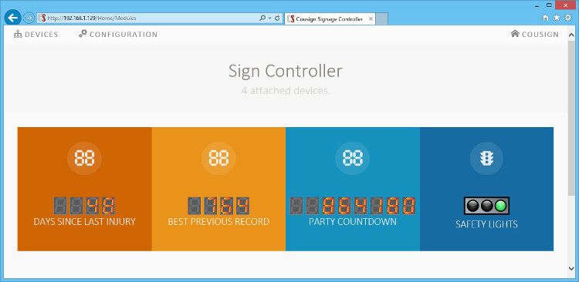Click the green safety light indicator
The height and width of the screenshot is (282, 579).
pos(501,206)
